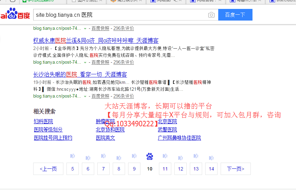Expand the arrow beside the URL under the 长沙楚雅 snippet
Screen dimensions: 296x190
point(85,97)
